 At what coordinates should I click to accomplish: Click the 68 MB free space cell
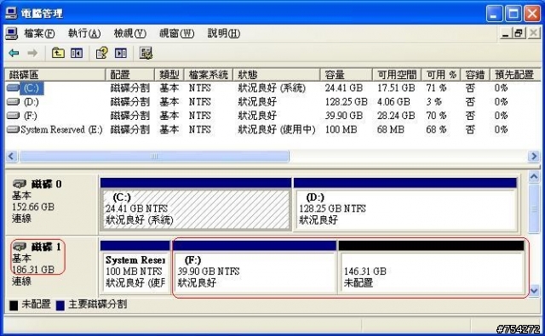[390, 129]
